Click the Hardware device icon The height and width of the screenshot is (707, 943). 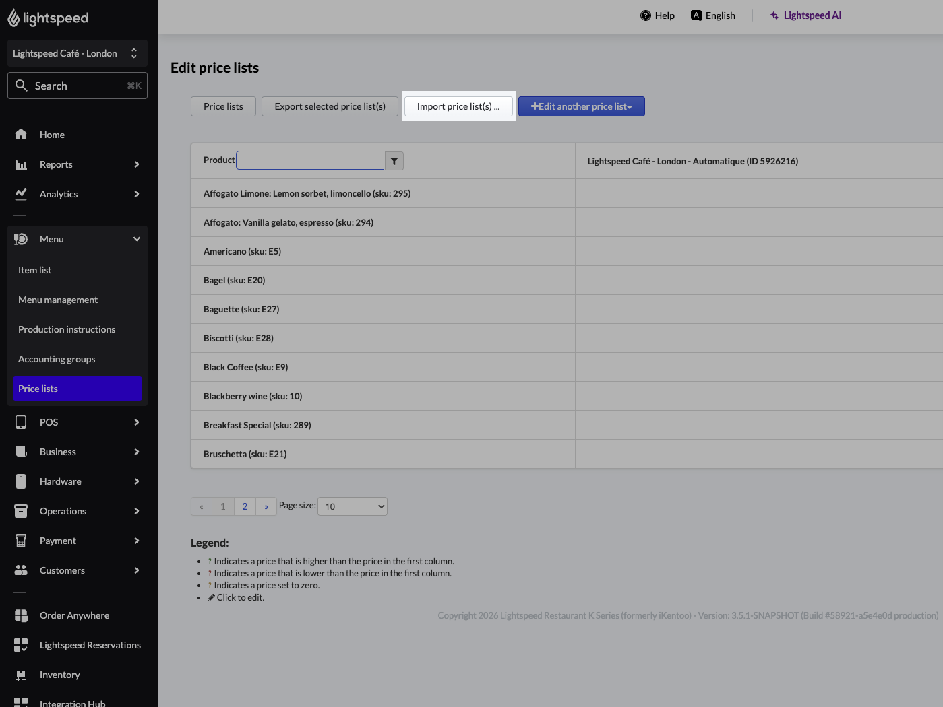21,481
